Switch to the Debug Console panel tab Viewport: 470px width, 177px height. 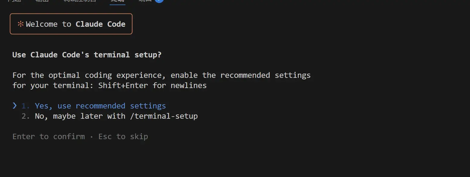click(80, 1)
